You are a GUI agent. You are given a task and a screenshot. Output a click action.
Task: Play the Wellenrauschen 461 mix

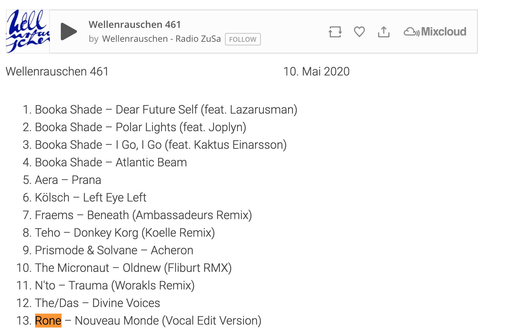[x=69, y=32]
